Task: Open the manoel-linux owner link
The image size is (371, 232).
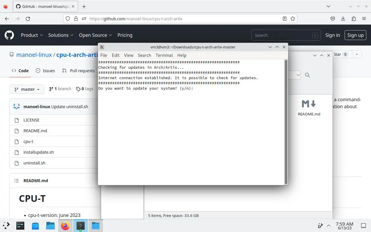Action: click(34, 55)
